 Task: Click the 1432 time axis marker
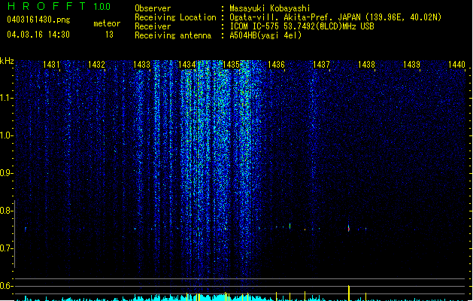[x=96, y=65]
